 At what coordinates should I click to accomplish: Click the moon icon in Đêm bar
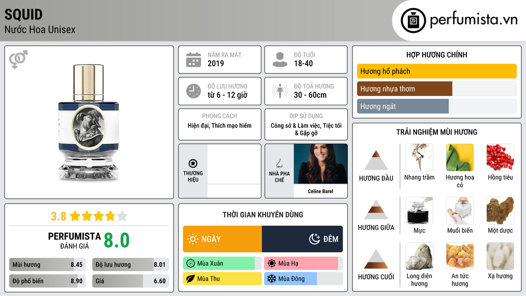coord(314,239)
